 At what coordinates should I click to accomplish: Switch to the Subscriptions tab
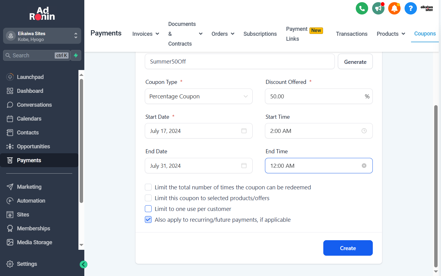point(260,34)
